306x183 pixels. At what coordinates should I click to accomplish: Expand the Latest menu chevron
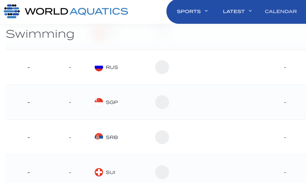click(x=250, y=11)
